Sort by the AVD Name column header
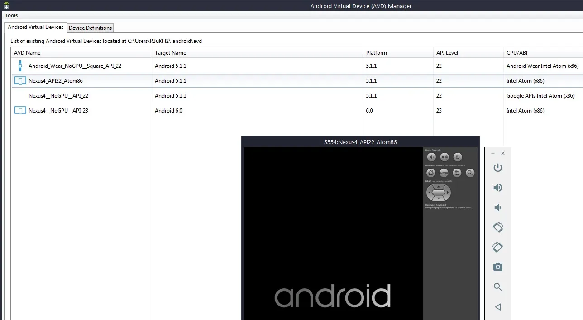The image size is (583, 320). [x=81, y=53]
